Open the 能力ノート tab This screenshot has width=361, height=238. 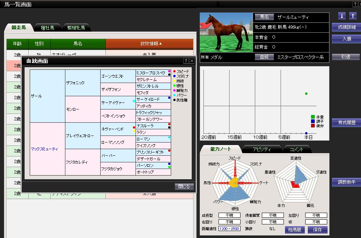[220, 149]
